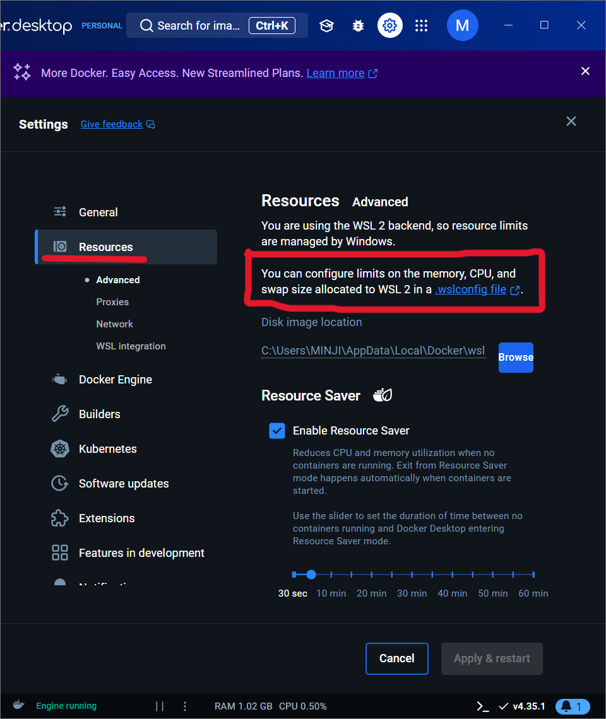606x719 pixels.
Task: Set Resource Saver slider to 30 min mark
Action: [x=412, y=575]
